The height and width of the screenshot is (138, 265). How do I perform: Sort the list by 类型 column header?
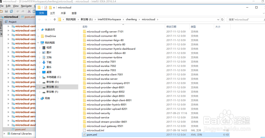coord(193,27)
